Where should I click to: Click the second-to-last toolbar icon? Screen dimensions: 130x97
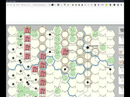coord(118,5)
